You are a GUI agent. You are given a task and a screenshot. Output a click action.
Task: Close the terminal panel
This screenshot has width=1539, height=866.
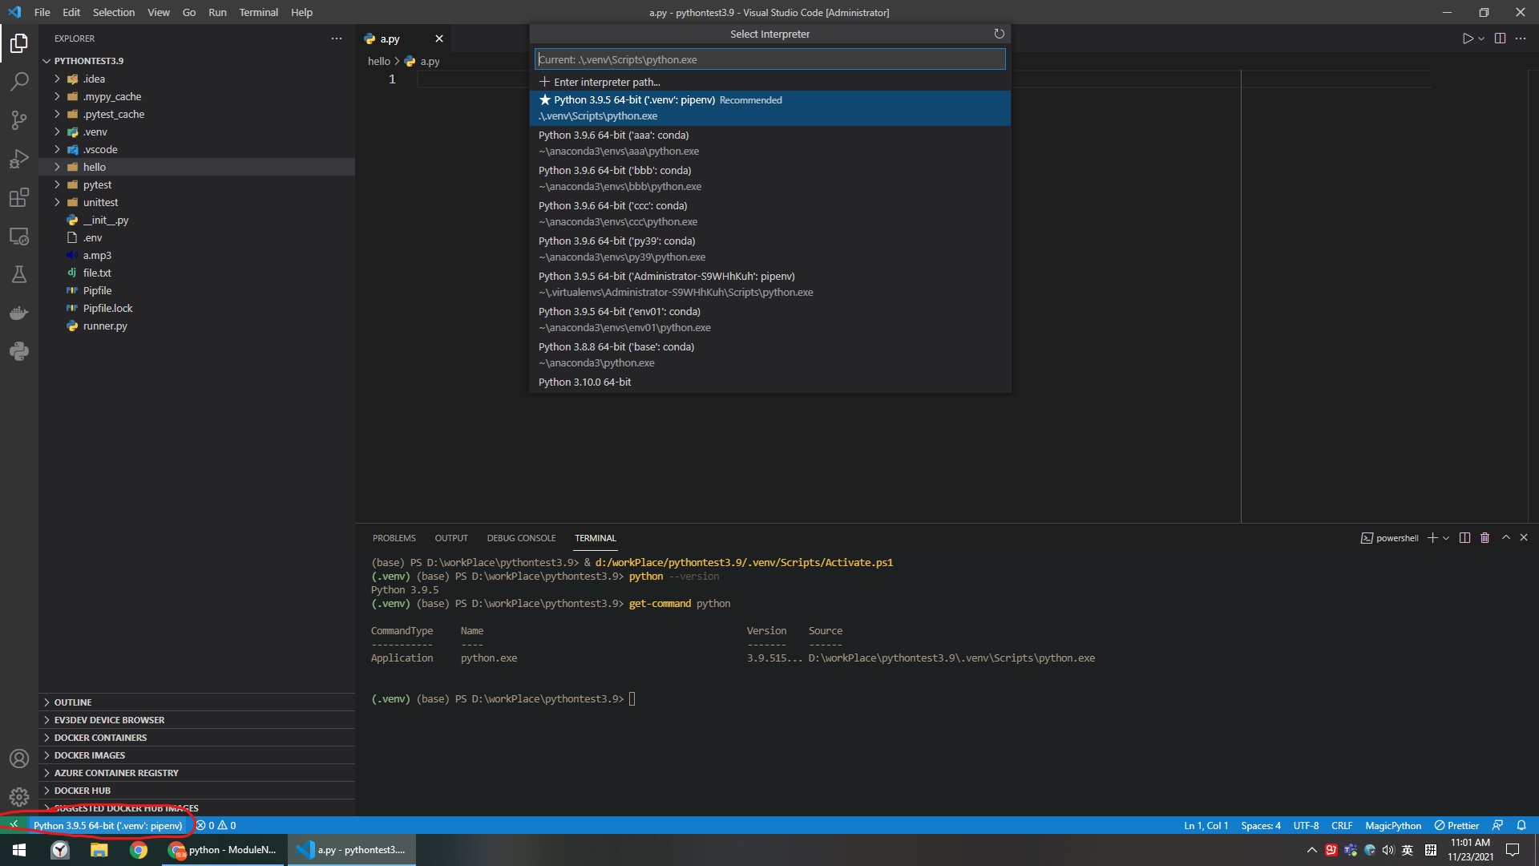(1524, 538)
